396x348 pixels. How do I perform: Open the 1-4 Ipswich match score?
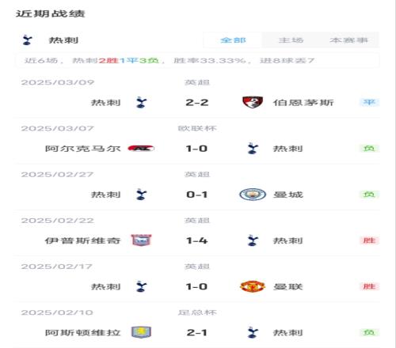(197, 240)
